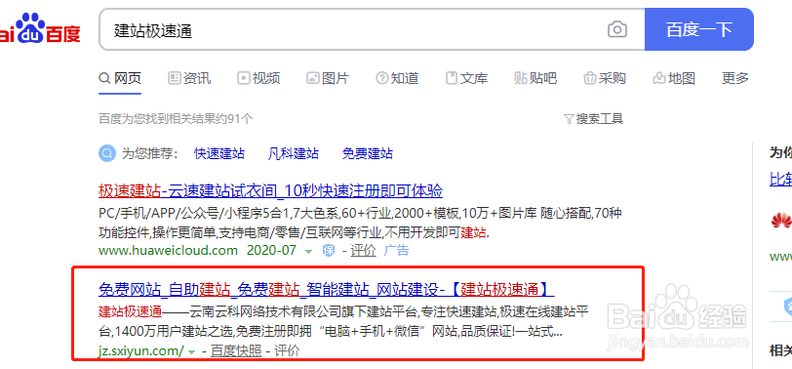Click the 资讯 tab icon

pos(175,78)
